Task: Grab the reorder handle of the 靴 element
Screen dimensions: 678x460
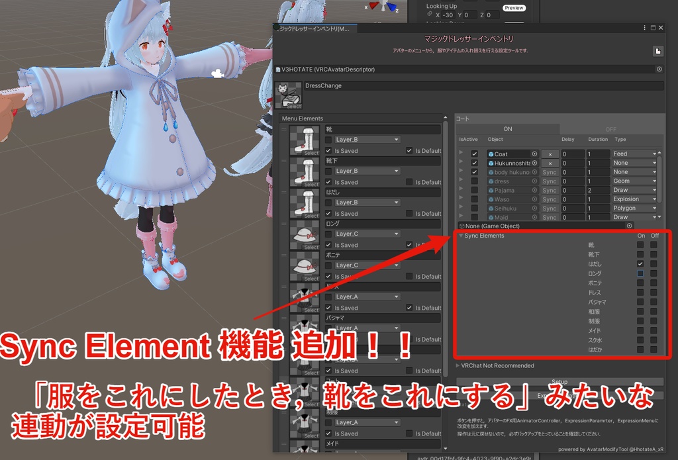Action: click(284, 129)
